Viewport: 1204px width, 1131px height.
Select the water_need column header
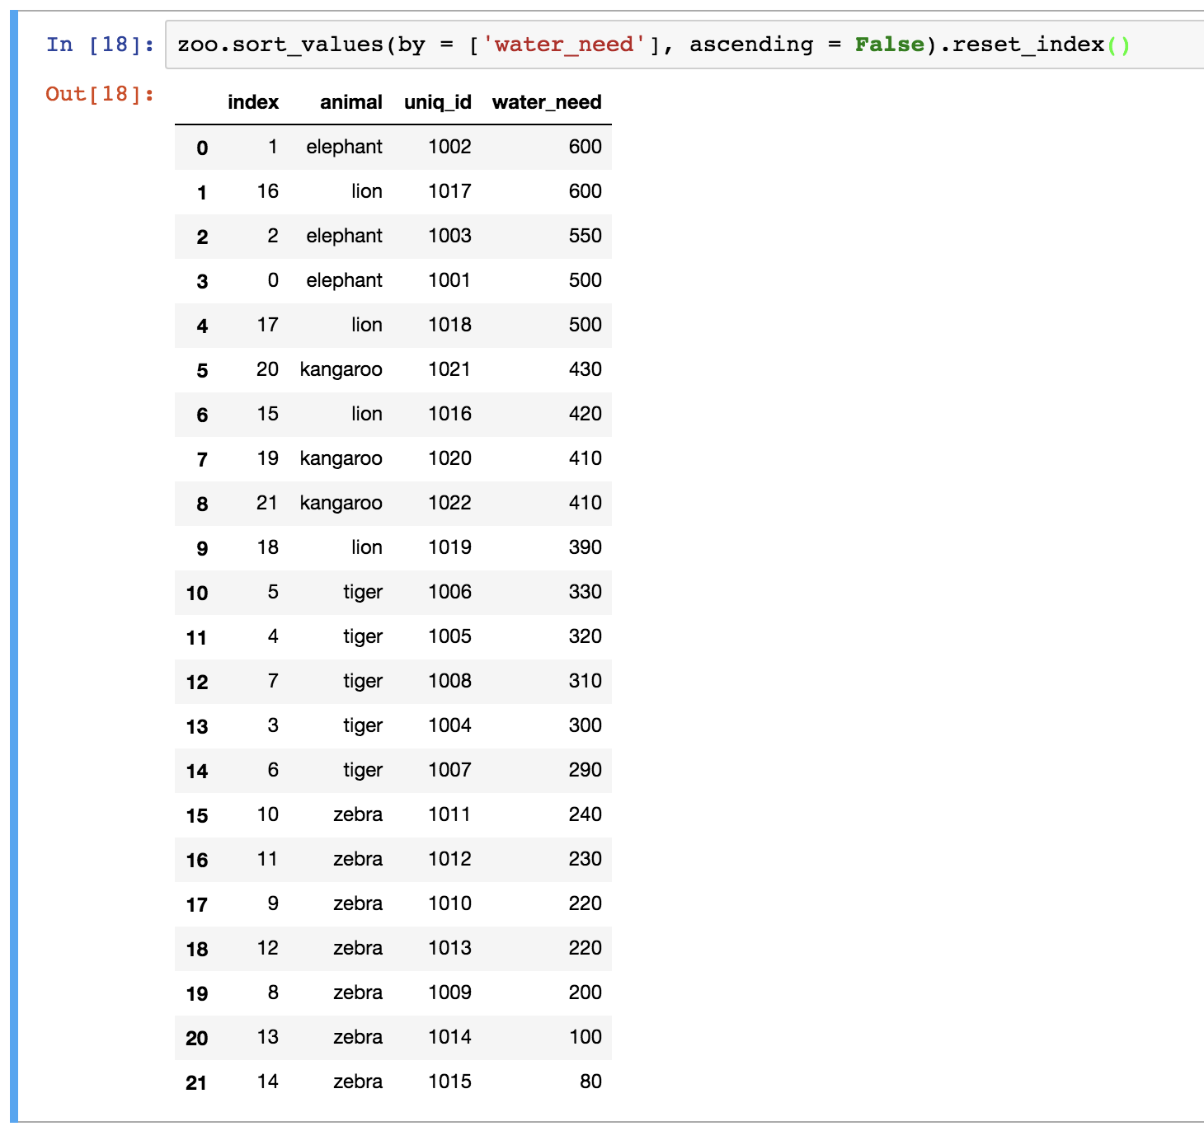coord(547,102)
